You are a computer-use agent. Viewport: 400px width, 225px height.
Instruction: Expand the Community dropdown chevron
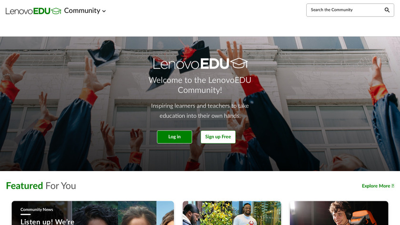[104, 11]
